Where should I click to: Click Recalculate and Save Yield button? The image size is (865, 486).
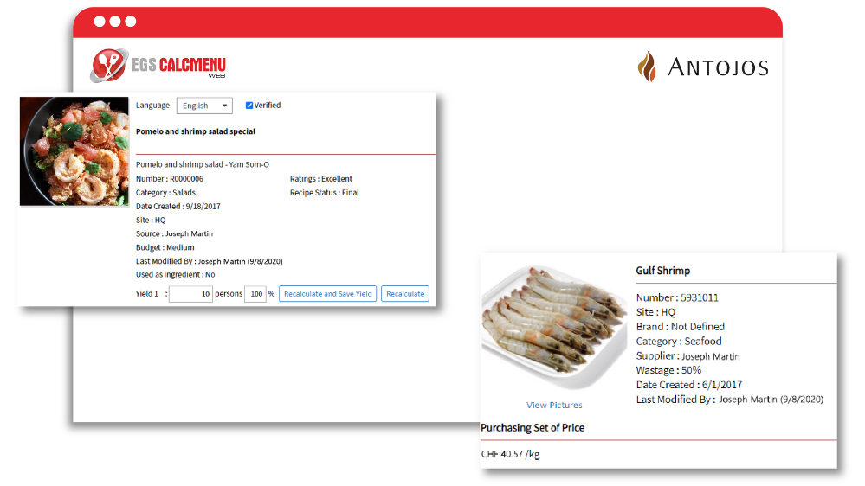tap(327, 294)
